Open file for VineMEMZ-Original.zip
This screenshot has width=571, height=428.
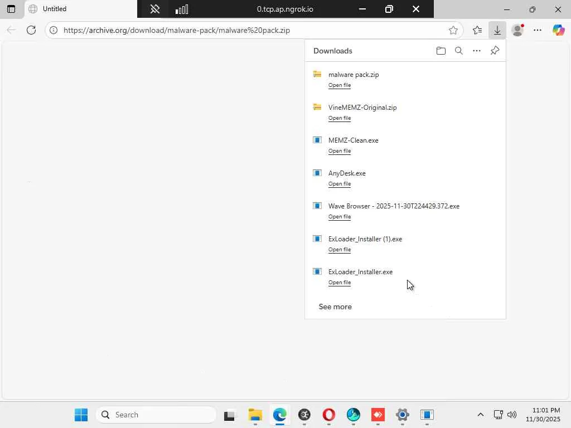click(340, 118)
